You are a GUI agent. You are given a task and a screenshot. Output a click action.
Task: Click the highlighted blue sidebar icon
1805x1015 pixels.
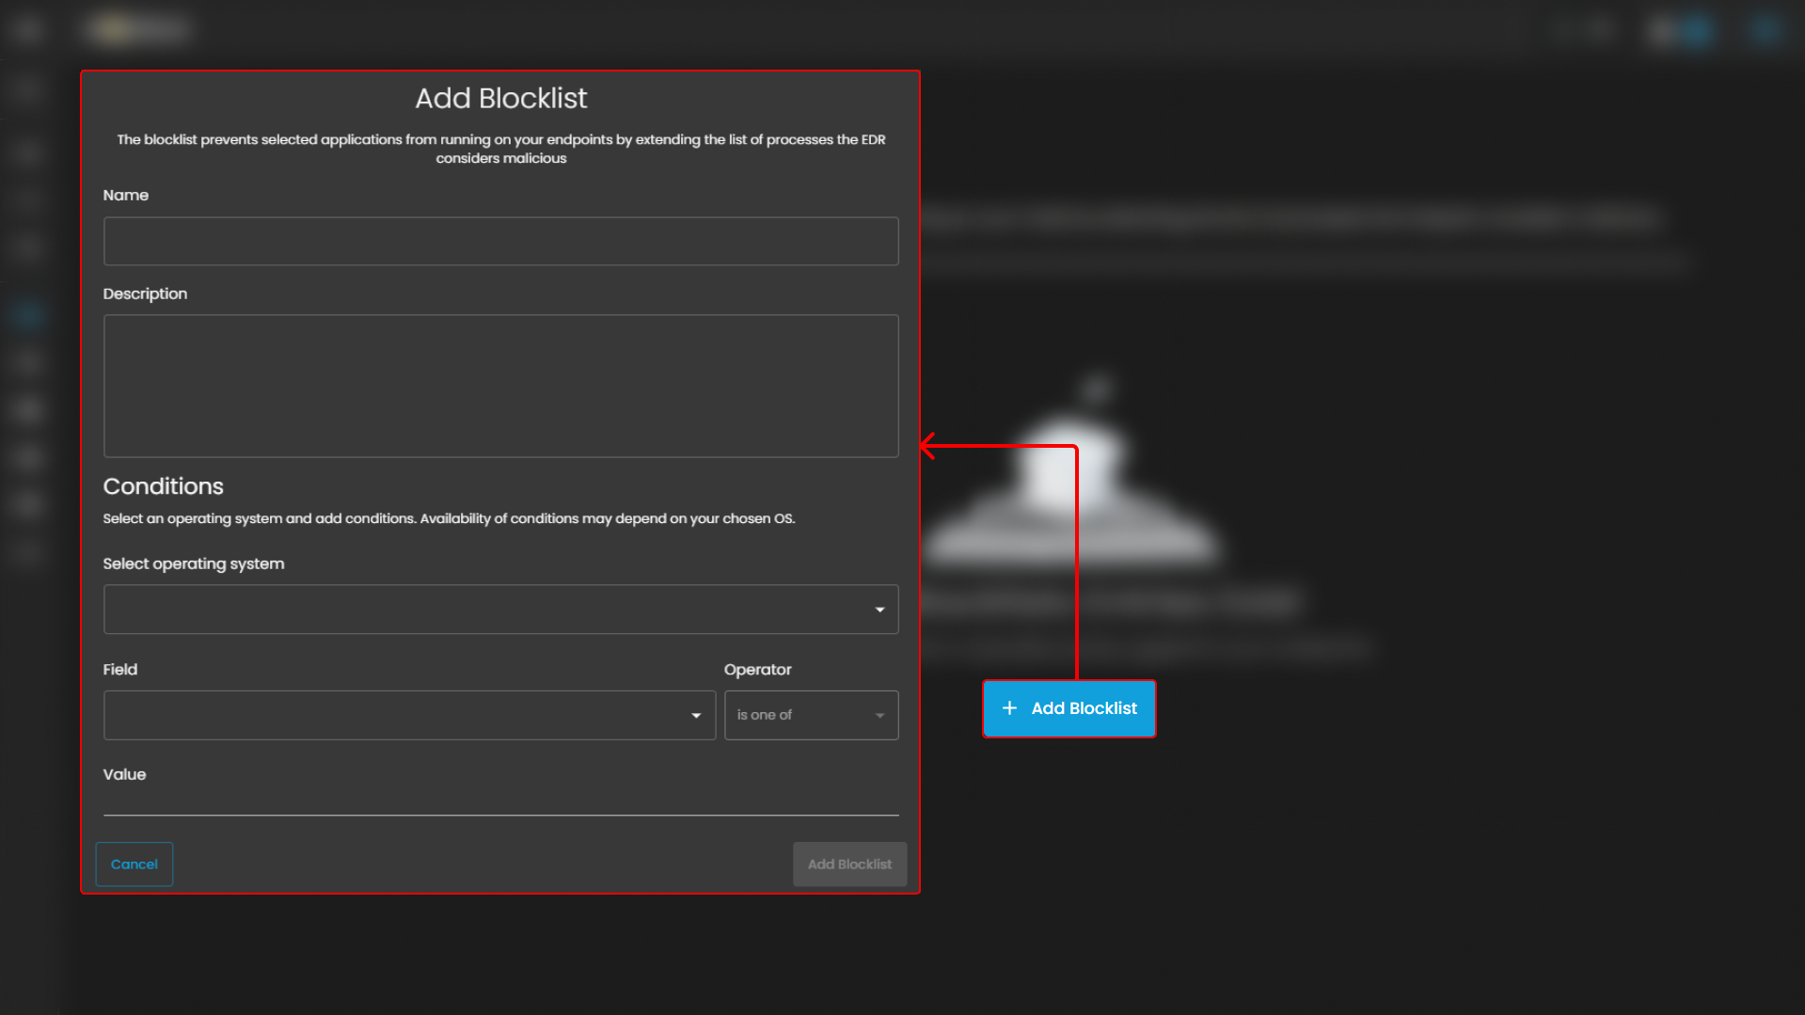[27, 314]
